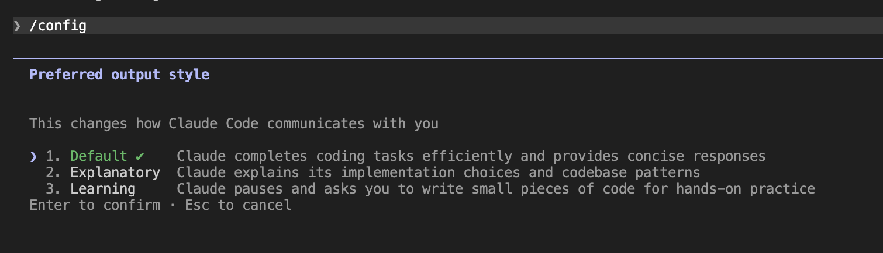Image resolution: width=883 pixels, height=253 pixels.
Task: Click the selection arrow beside option 1
Action: pos(33,156)
